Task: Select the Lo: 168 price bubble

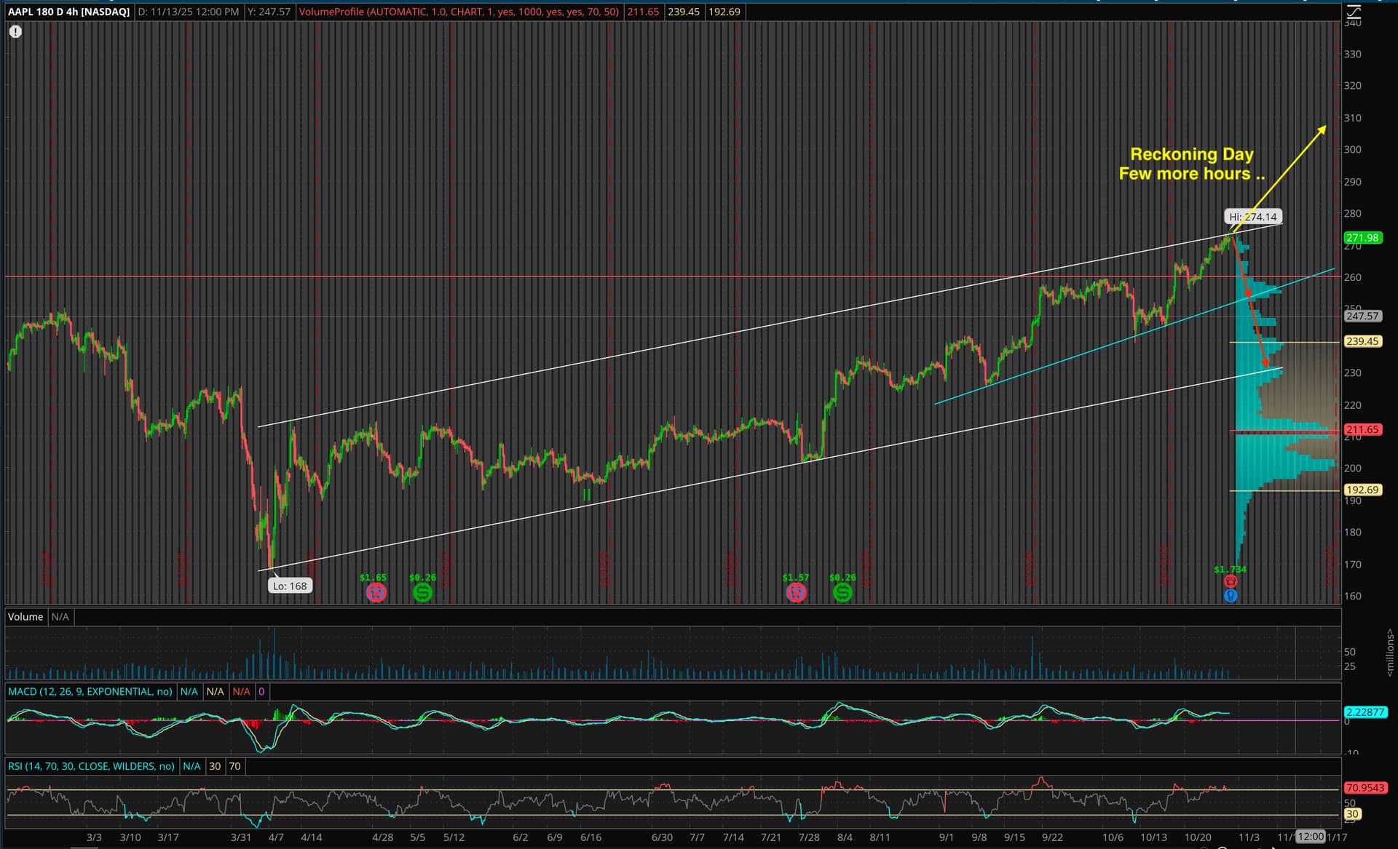Action: coord(290,586)
